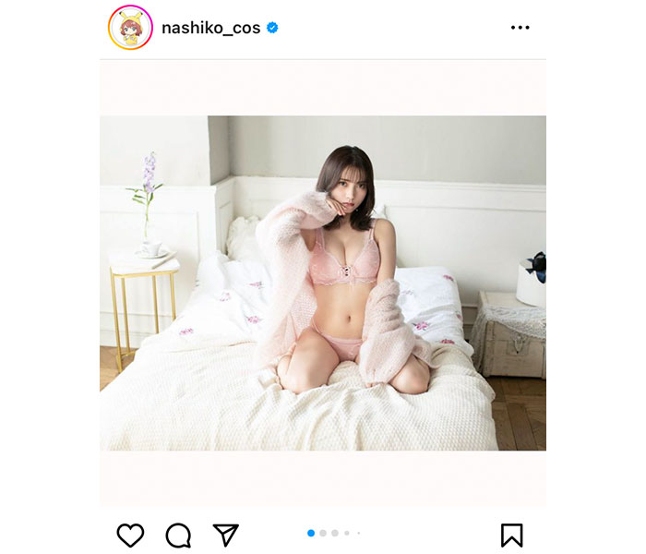Save the post with the bookmark icon
Screen dimensions: 646x554
[x=511, y=535]
